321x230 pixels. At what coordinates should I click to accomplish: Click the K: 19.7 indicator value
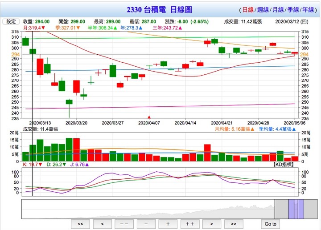[x=33, y=165]
